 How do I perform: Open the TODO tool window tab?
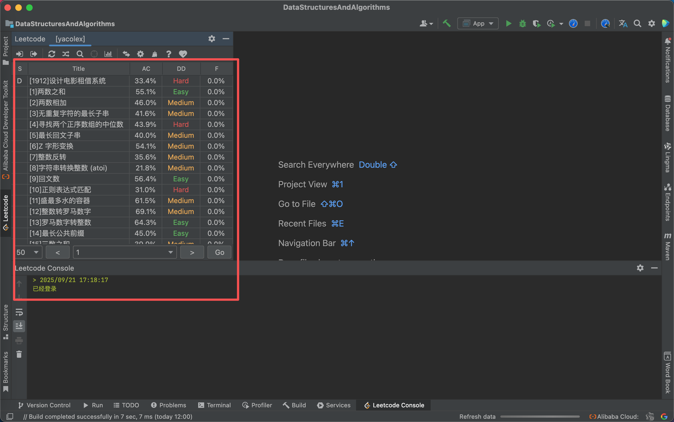coord(126,405)
